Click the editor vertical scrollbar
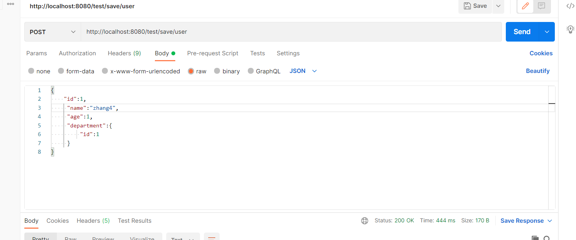Screen dimensions: 576x240 552,147
